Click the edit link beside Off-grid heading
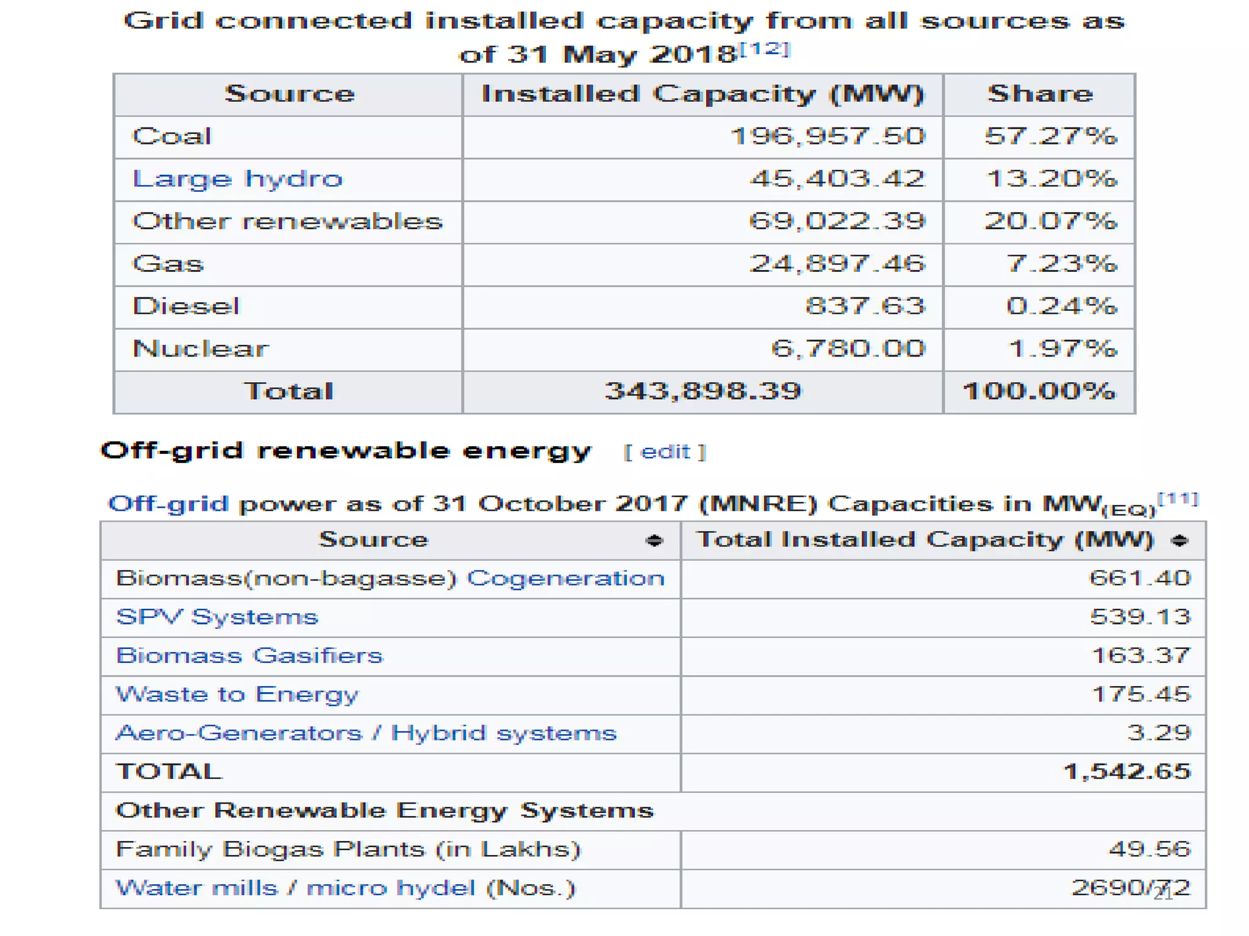This screenshot has height=936, width=1249. [x=665, y=452]
